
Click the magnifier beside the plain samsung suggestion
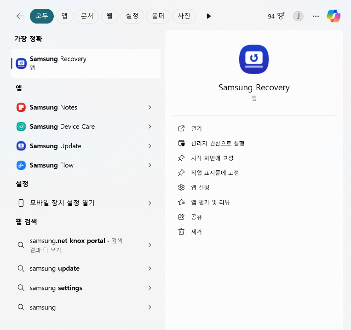pos(21,307)
